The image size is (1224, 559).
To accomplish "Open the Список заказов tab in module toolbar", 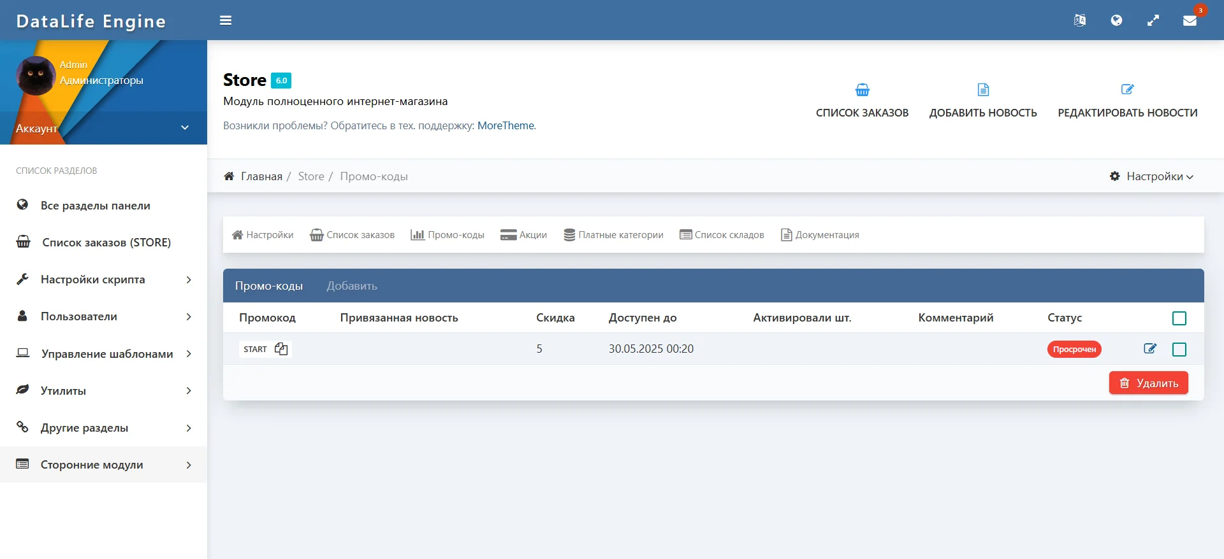I will tap(352, 235).
